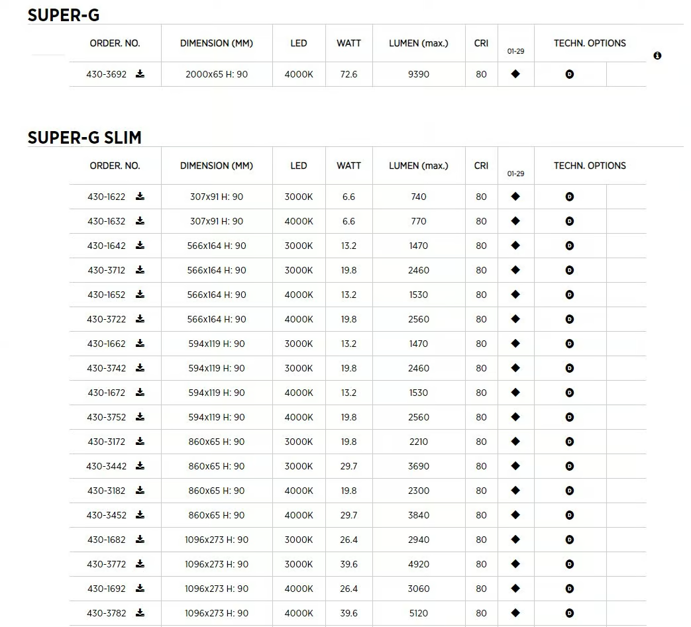The width and height of the screenshot is (691, 627).
Task: Click dimension 566x164 H: 90 in row 430-1642
Action: pyautogui.click(x=217, y=246)
